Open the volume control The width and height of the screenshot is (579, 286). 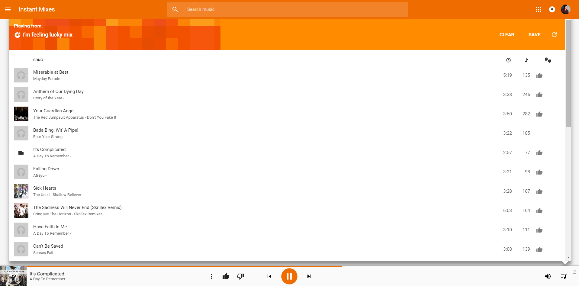point(548,276)
